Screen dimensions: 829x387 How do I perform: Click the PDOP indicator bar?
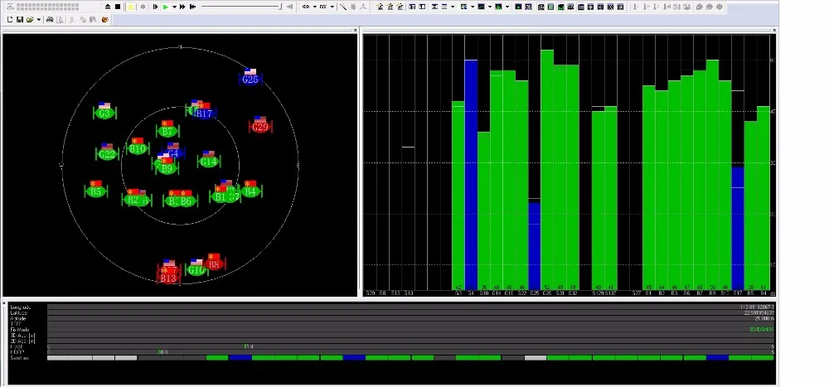[x=410, y=346]
